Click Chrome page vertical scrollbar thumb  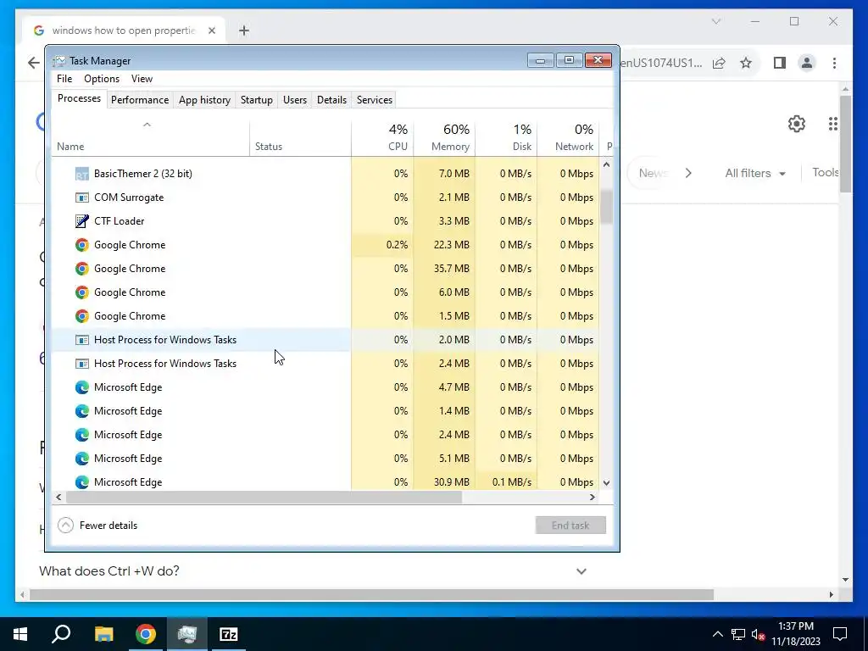point(845,144)
